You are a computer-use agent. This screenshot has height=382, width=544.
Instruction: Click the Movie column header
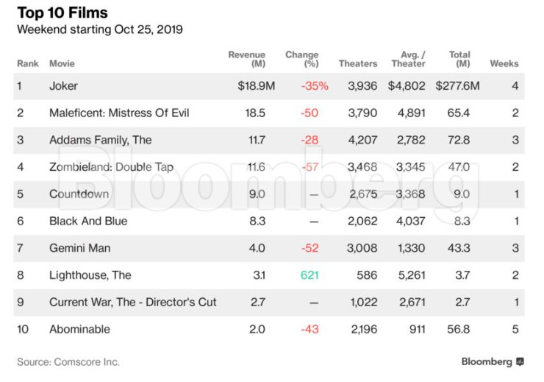point(62,64)
